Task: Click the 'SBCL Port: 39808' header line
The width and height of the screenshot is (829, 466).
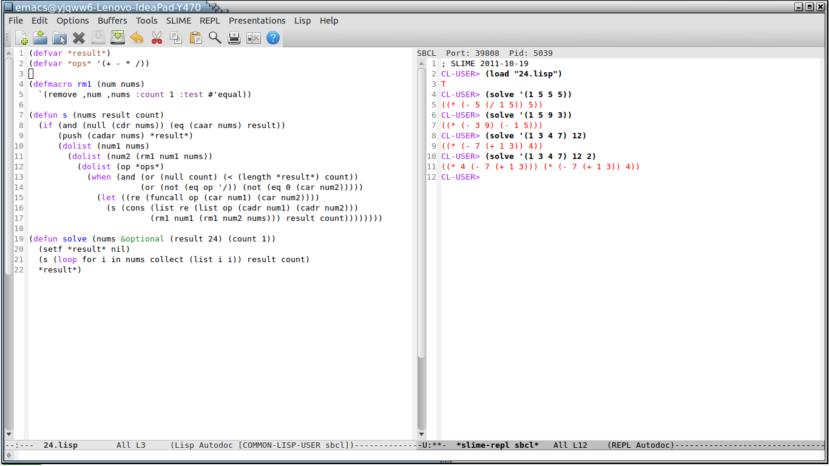Action: pos(458,53)
